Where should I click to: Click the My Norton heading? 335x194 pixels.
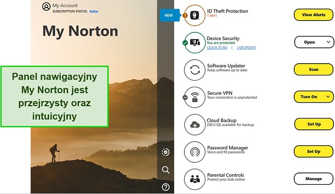pos(80,31)
